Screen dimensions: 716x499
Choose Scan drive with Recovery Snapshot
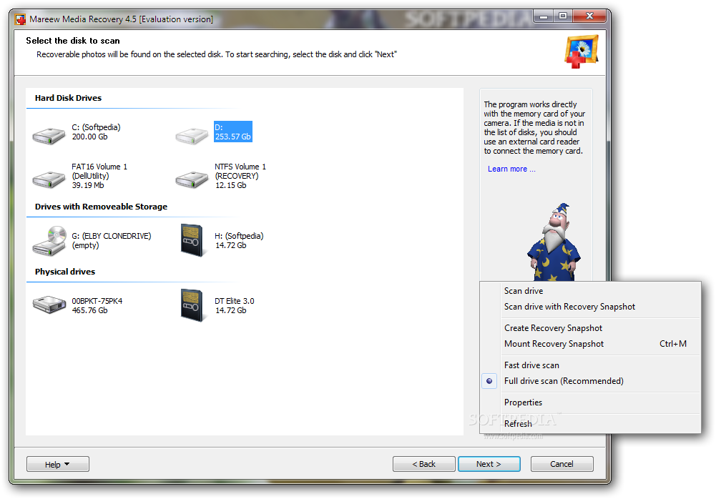pyautogui.click(x=569, y=307)
